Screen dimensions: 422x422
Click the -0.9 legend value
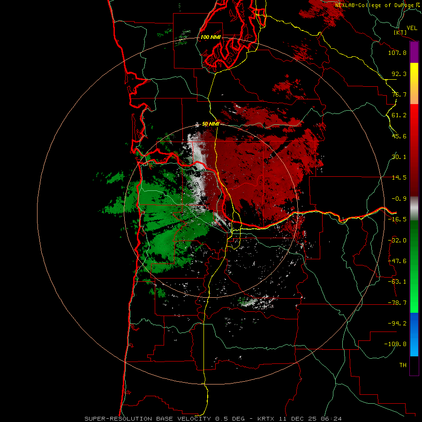399,199
